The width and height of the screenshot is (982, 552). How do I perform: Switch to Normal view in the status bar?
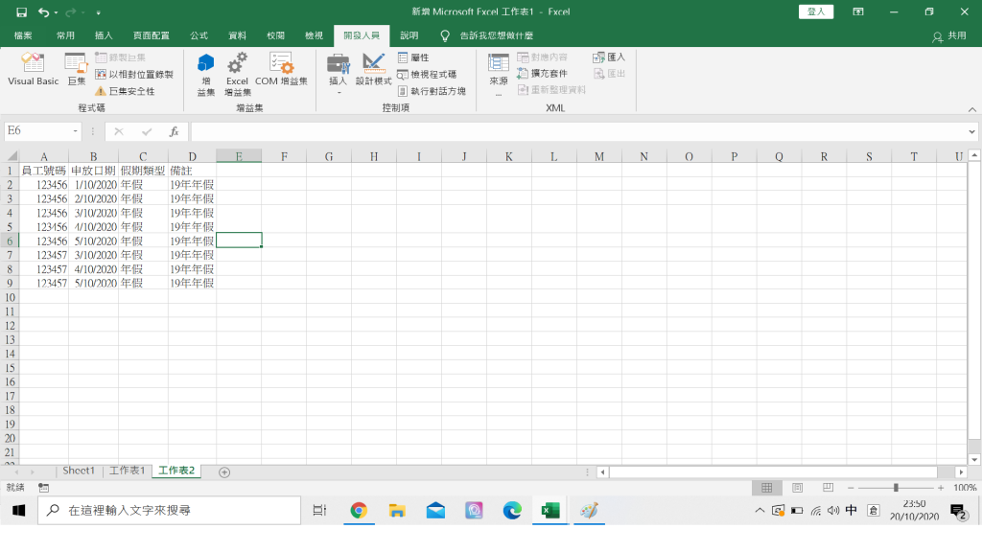pos(766,488)
